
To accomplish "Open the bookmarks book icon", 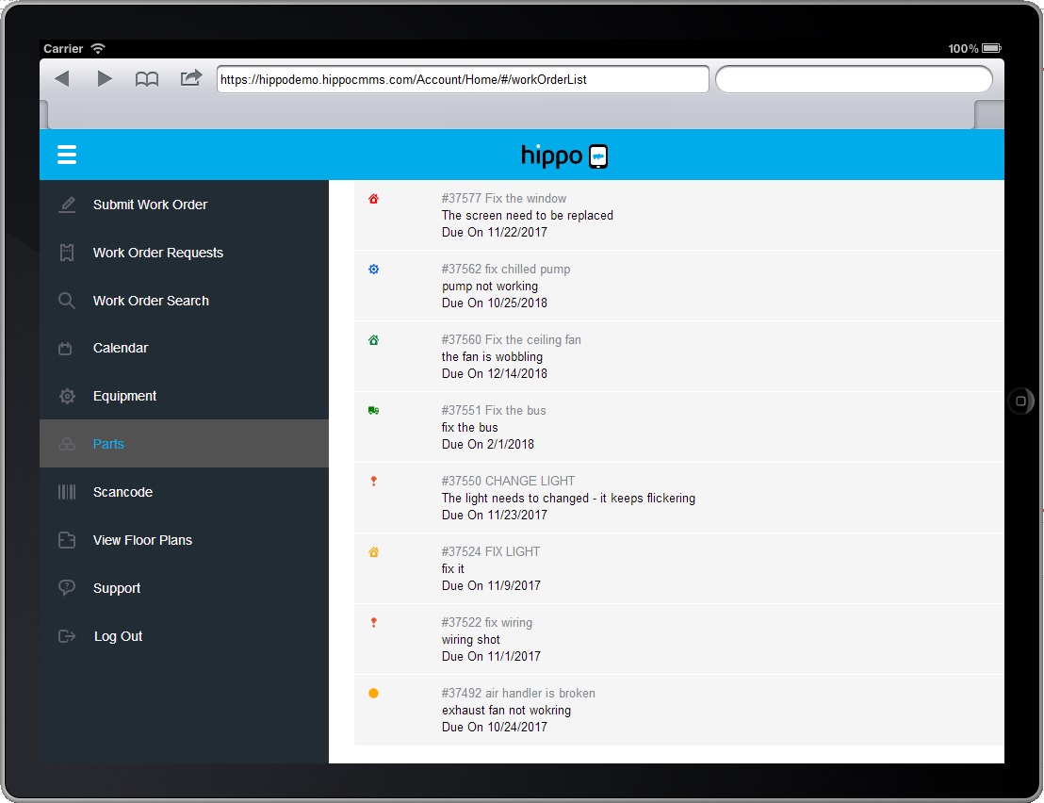I will [146, 79].
